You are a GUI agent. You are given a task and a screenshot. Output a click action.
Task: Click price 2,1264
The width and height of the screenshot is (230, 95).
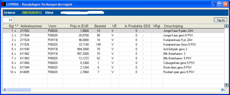(84, 67)
